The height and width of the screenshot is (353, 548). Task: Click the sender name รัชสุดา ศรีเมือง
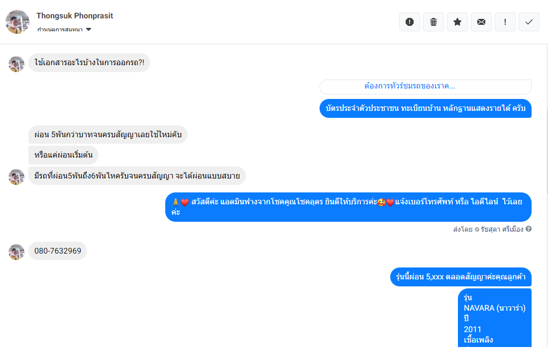point(502,229)
